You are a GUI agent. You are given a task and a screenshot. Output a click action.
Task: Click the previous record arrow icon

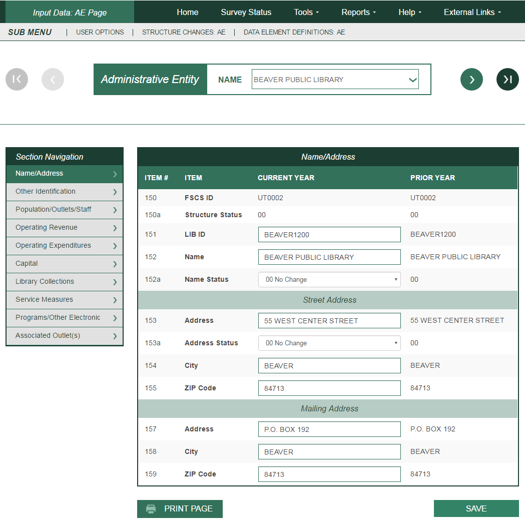pos(53,79)
